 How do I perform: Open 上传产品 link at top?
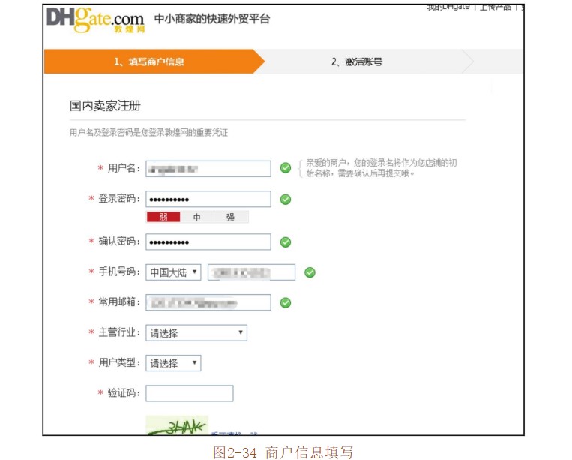pyautogui.click(x=496, y=8)
